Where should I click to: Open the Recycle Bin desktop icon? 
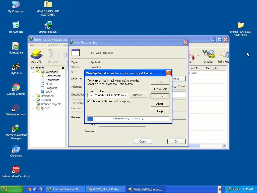[x=16, y=27]
